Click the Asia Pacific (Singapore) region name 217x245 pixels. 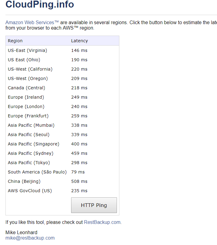coord(33,144)
